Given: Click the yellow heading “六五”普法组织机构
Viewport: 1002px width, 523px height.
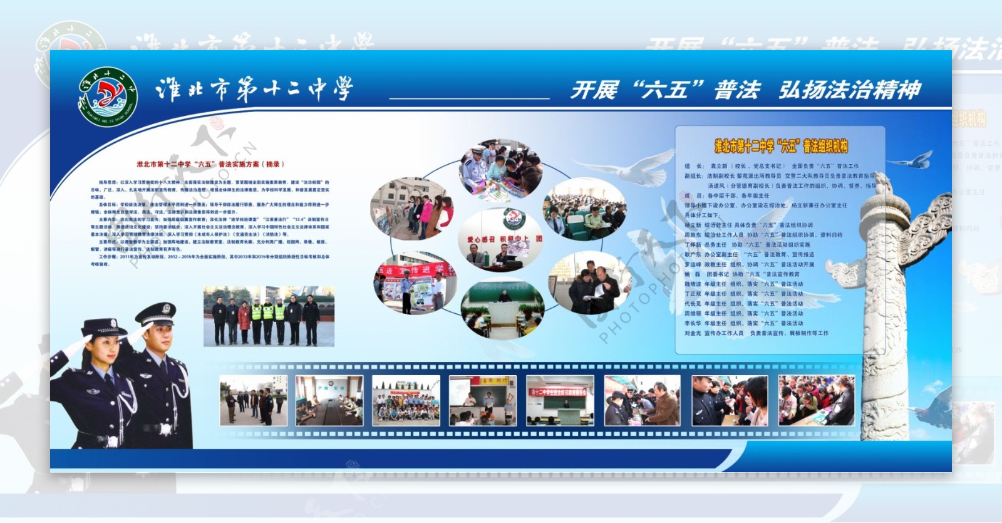Looking at the screenshot, I should coord(781,147).
